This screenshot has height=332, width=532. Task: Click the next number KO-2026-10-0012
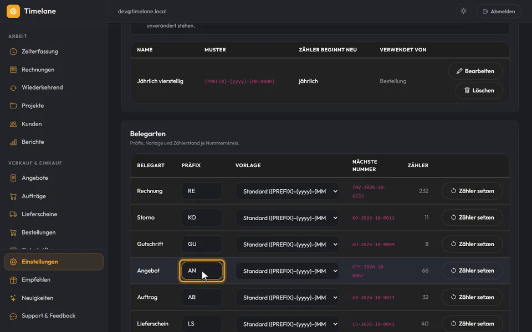coord(373,218)
